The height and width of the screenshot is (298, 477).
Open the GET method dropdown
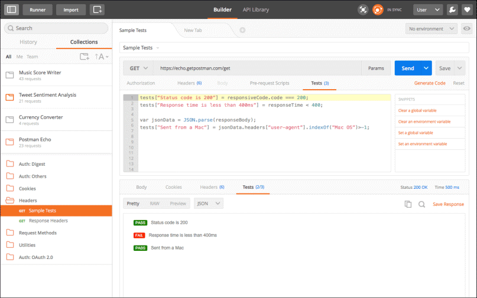137,68
